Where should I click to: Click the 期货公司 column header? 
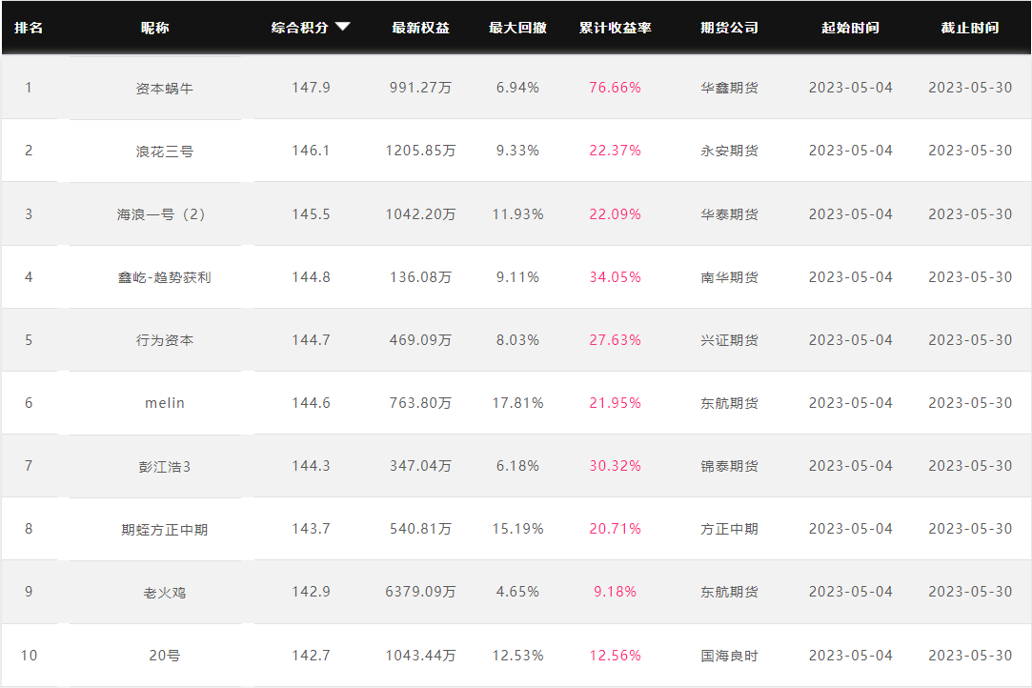729,28
